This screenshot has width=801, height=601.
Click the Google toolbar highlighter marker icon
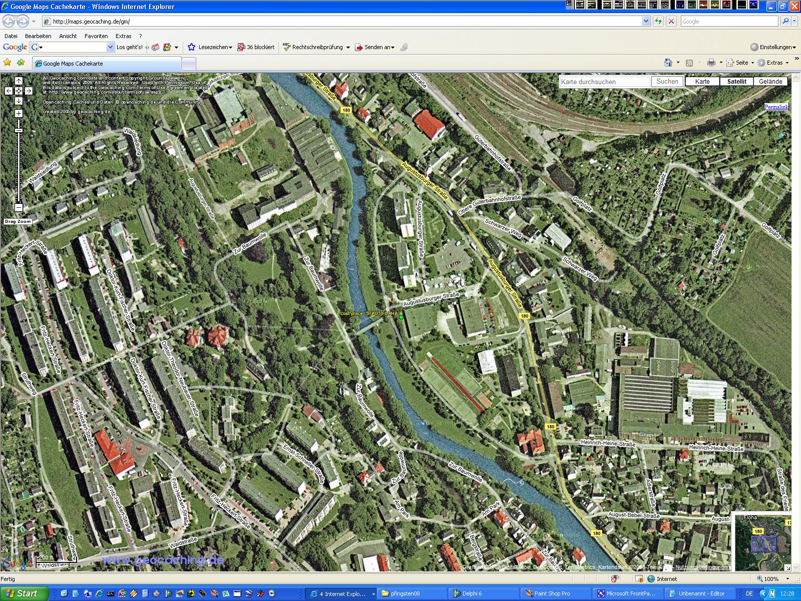(404, 47)
